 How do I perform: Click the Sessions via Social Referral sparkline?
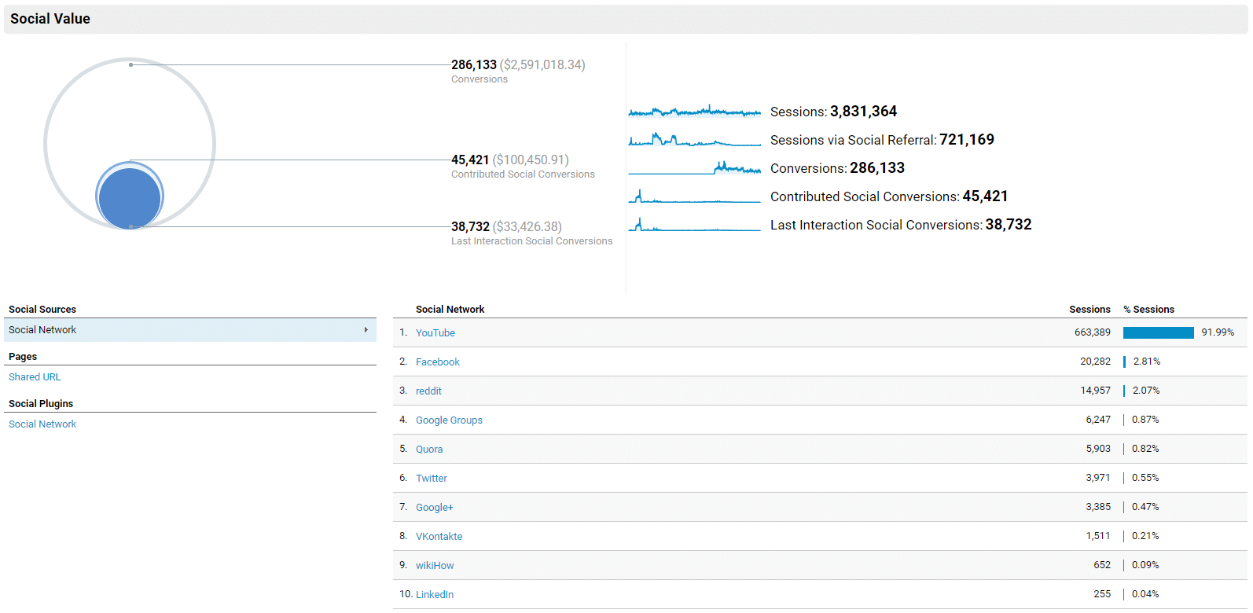click(694, 140)
